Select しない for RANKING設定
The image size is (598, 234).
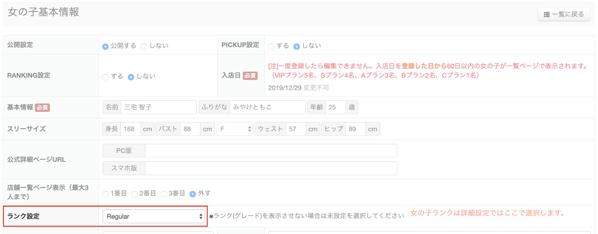(x=131, y=77)
